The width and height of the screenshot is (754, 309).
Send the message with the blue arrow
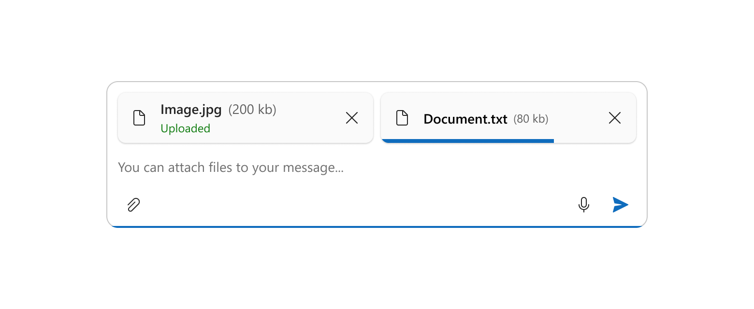click(621, 205)
